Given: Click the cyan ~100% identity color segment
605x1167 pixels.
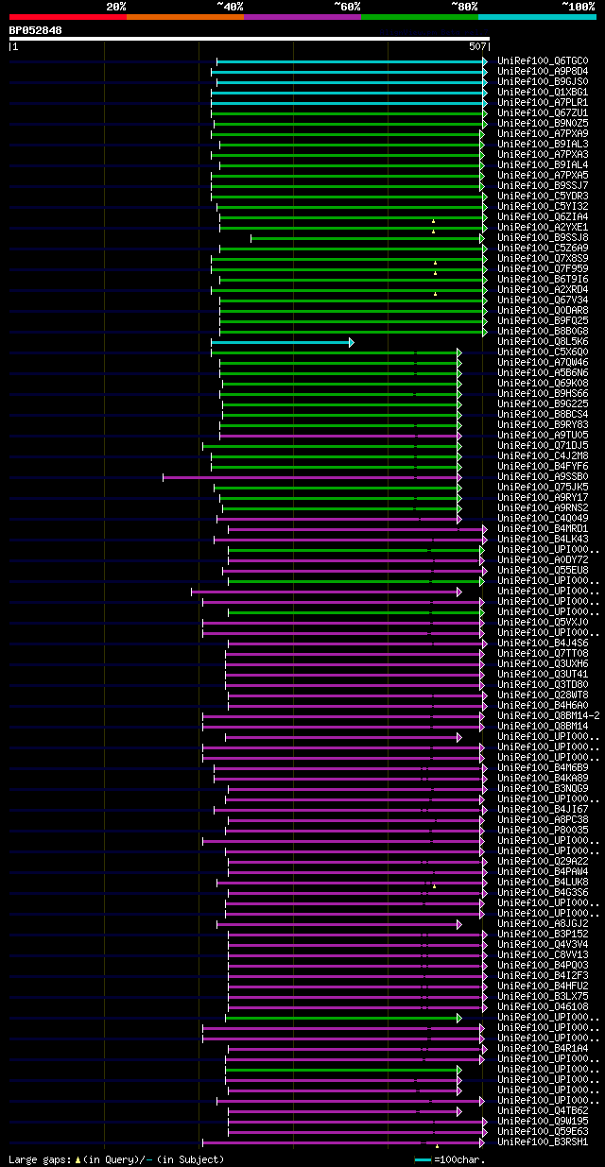Looking at the screenshot, I should (x=537, y=16).
